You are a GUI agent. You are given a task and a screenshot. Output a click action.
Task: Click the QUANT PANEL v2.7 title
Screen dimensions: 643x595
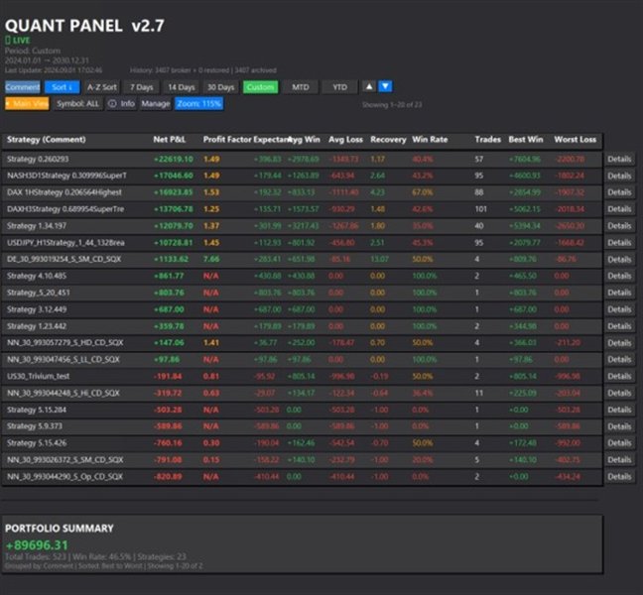coord(84,26)
